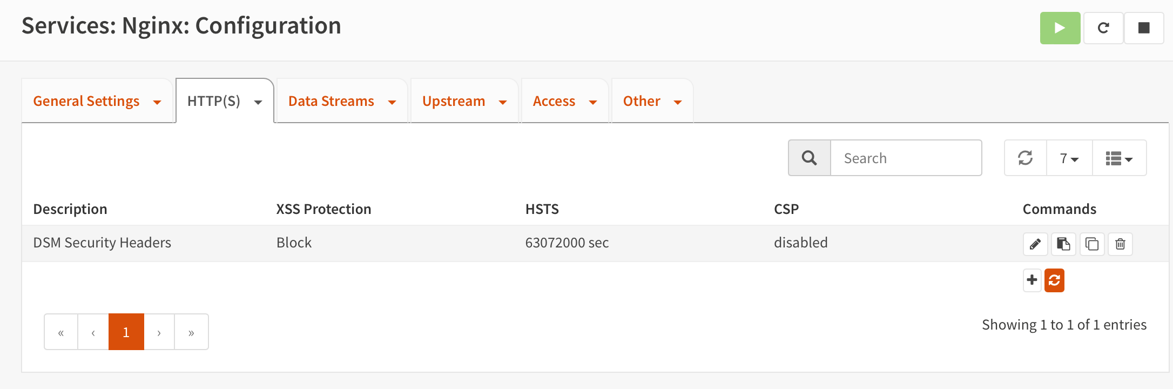Open the Data Streams tab
This screenshot has height=389, width=1173.
click(331, 102)
